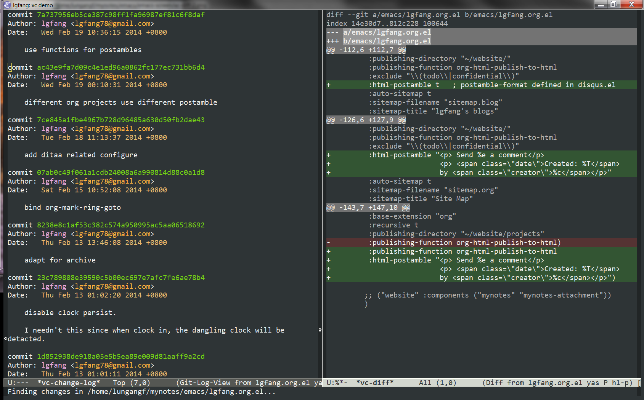Click message 'add ditaa related configure'
644x400 pixels.
[x=81, y=155]
